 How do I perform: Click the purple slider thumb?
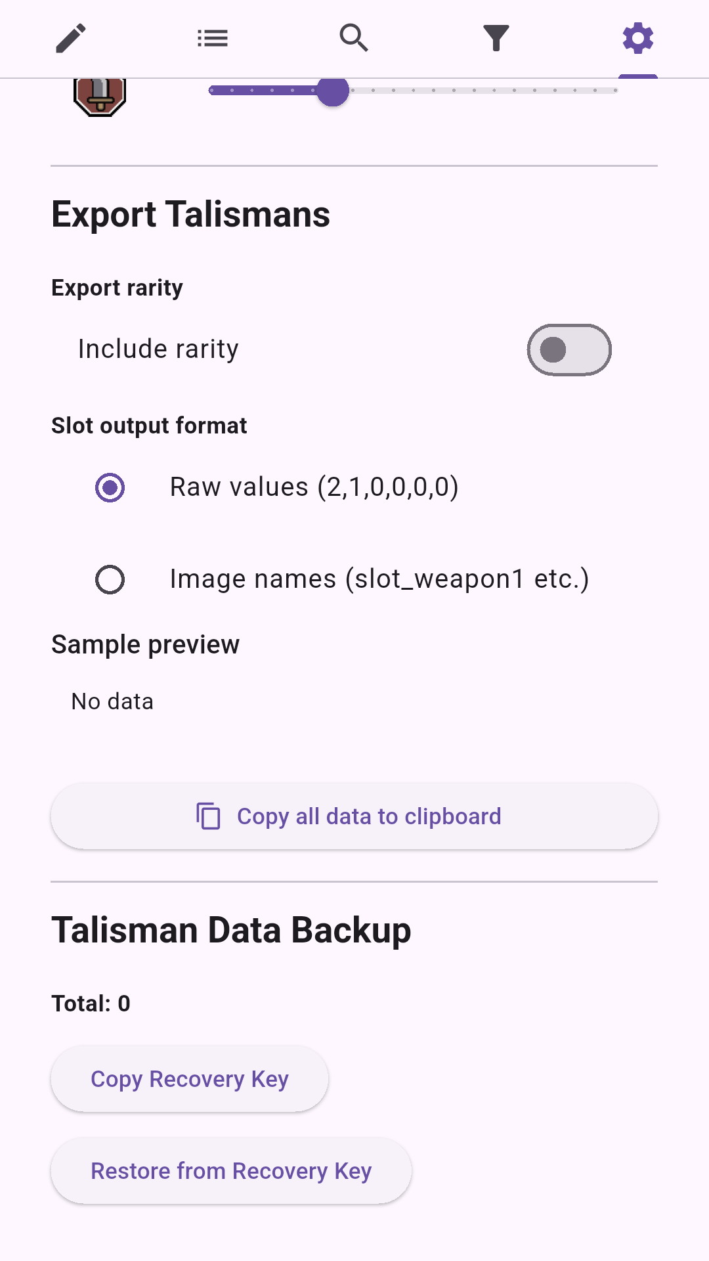tap(333, 91)
